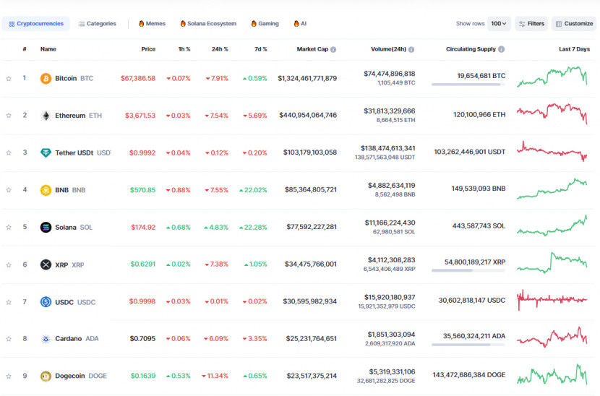The width and height of the screenshot is (600, 396).
Task: Toggle the watchlist star for Tether USDt
Action: [x=9, y=152]
